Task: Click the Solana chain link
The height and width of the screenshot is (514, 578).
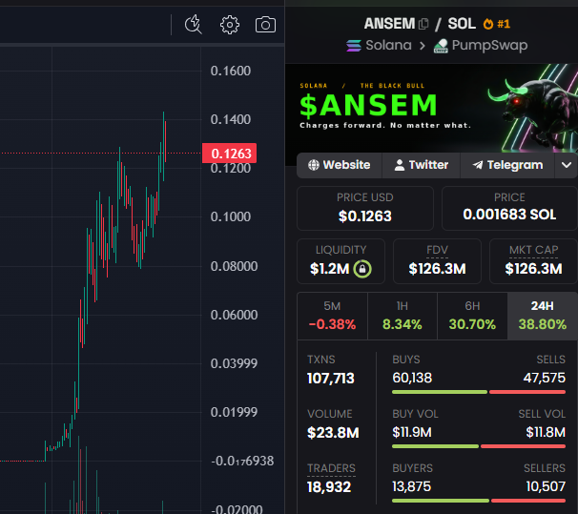Action: click(x=388, y=46)
